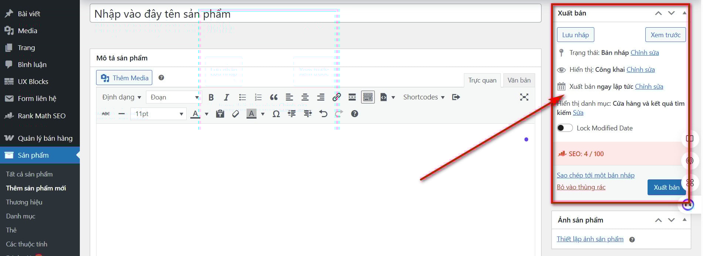The image size is (703, 256).
Task: Toggle the Lock Modified Date switch
Action: click(x=565, y=128)
